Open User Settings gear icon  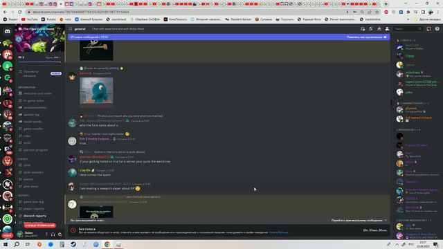pos(60,234)
